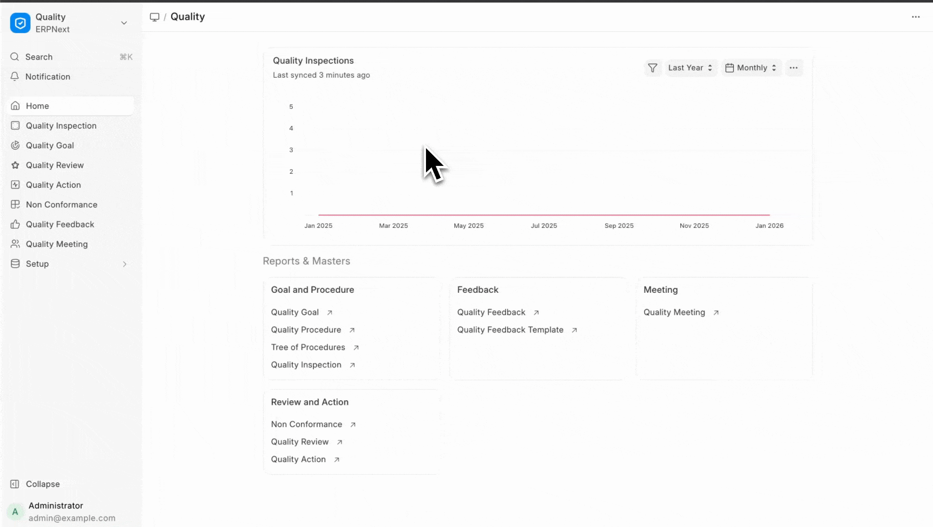Click the Quality Goal sidebar icon
This screenshot has width=933, height=527.
(15, 145)
